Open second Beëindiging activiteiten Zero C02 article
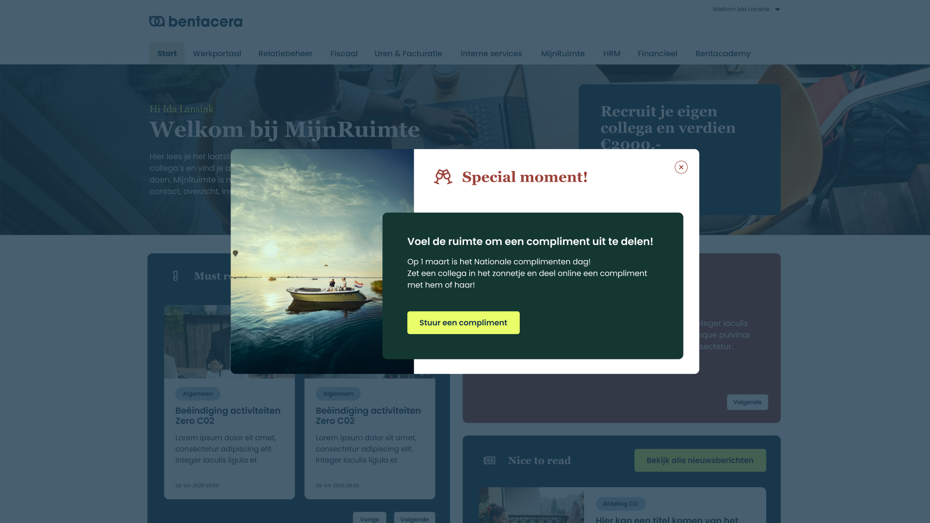Image resolution: width=930 pixels, height=523 pixels. (x=368, y=415)
